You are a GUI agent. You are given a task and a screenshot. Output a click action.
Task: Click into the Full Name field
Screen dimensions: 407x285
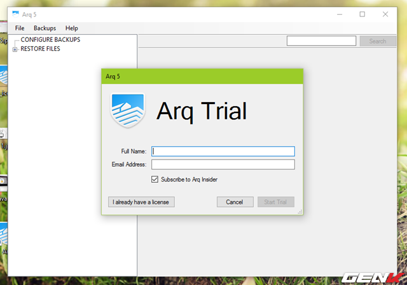(223, 151)
